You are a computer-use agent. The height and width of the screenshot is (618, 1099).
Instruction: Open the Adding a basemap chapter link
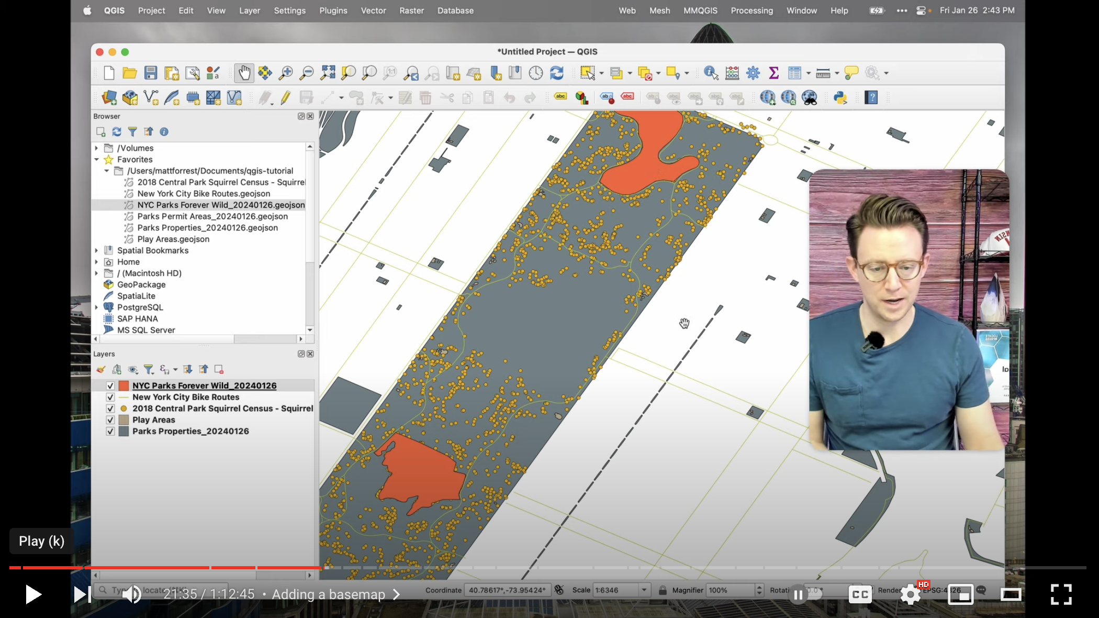(x=336, y=594)
